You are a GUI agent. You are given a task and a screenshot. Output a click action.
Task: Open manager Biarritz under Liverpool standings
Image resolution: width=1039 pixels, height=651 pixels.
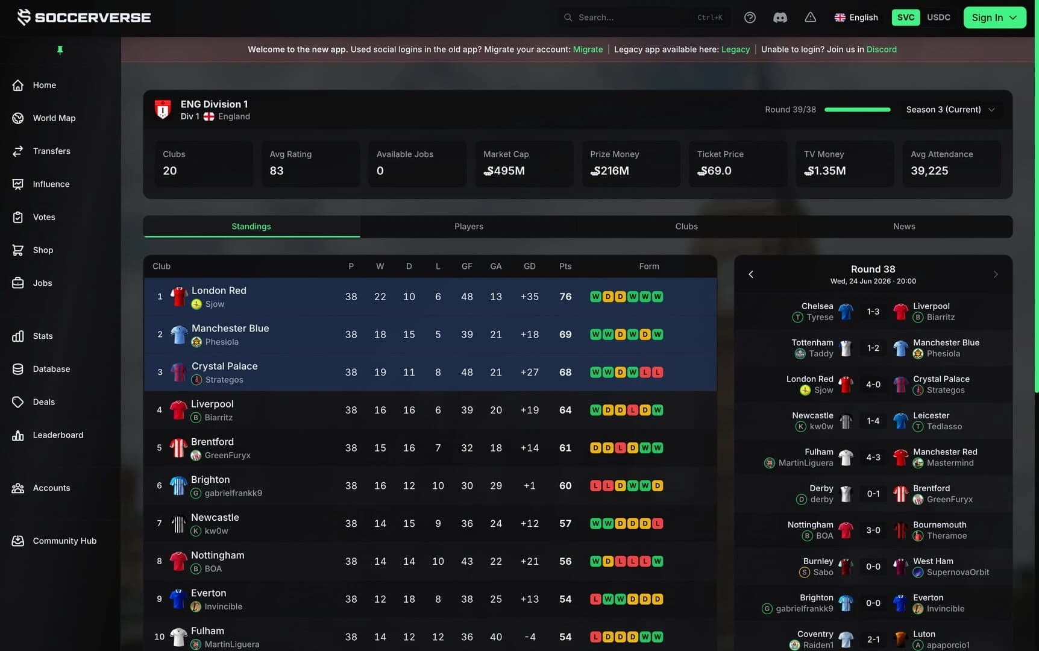(x=218, y=417)
